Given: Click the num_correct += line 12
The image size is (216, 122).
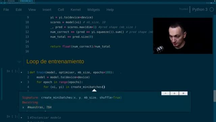Looking at the screenshot, I should tap(102, 32).
